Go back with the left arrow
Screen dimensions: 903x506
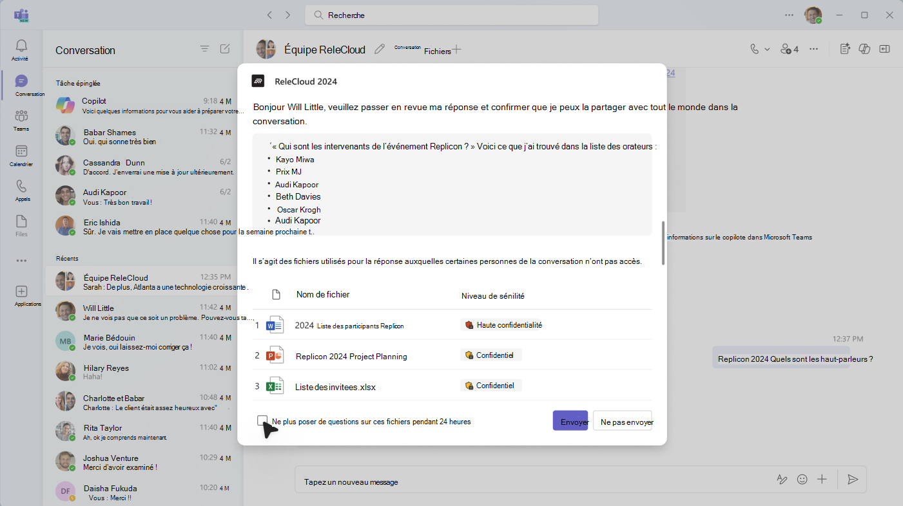coord(269,15)
